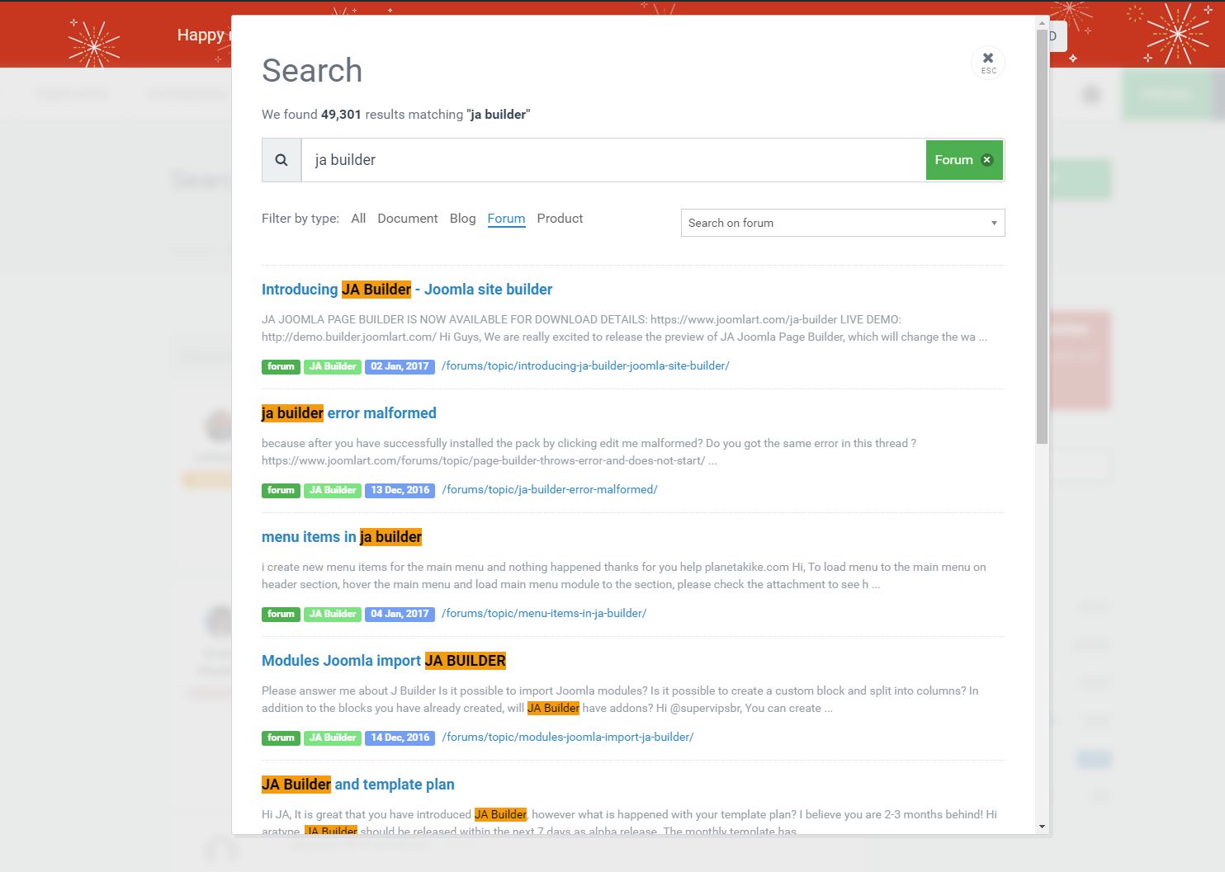The height and width of the screenshot is (872, 1225).
Task: Click 'JA Builder' tag on Modules Joomla result
Action: tap(333, 738)
